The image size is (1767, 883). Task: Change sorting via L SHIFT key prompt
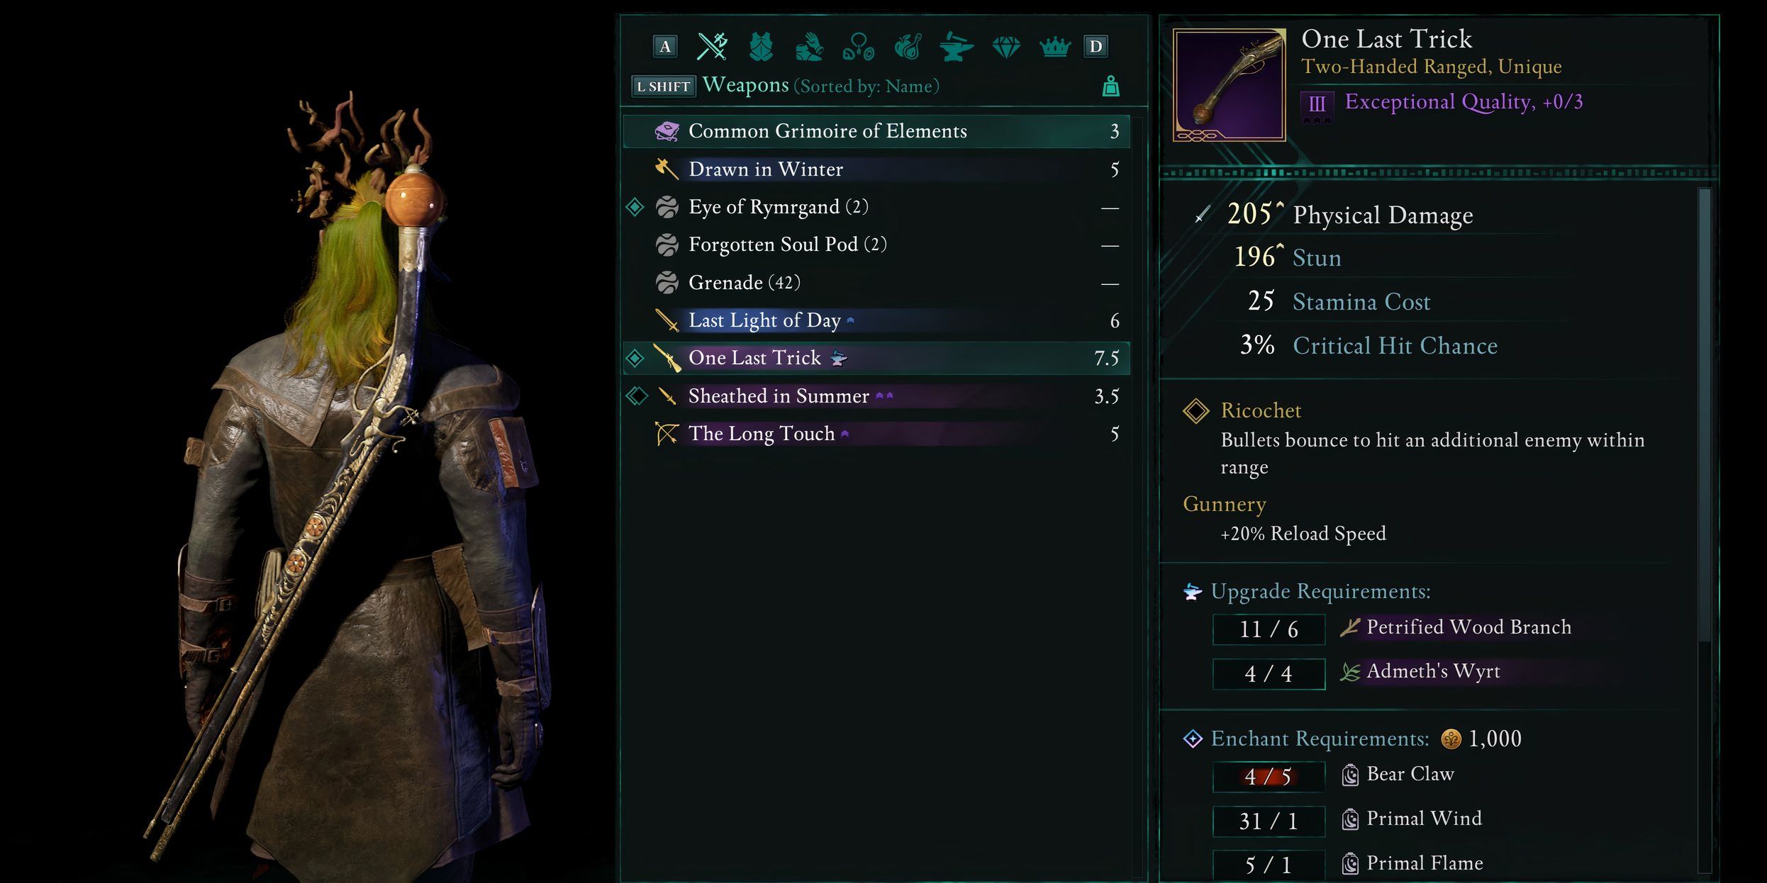point(663,86)
